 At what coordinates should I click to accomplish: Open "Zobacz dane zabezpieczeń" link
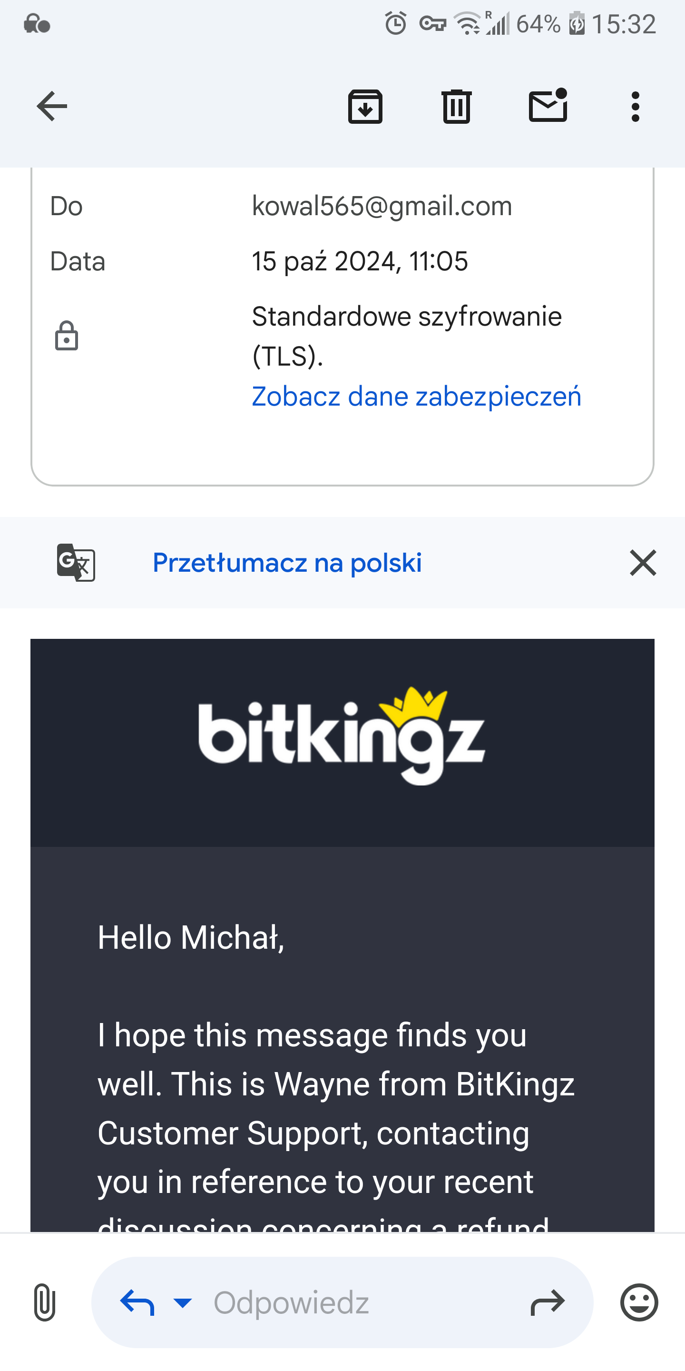coord(416,397)
